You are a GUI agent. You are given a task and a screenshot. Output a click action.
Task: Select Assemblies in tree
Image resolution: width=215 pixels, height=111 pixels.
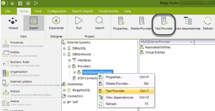click(x=75, y=84)
